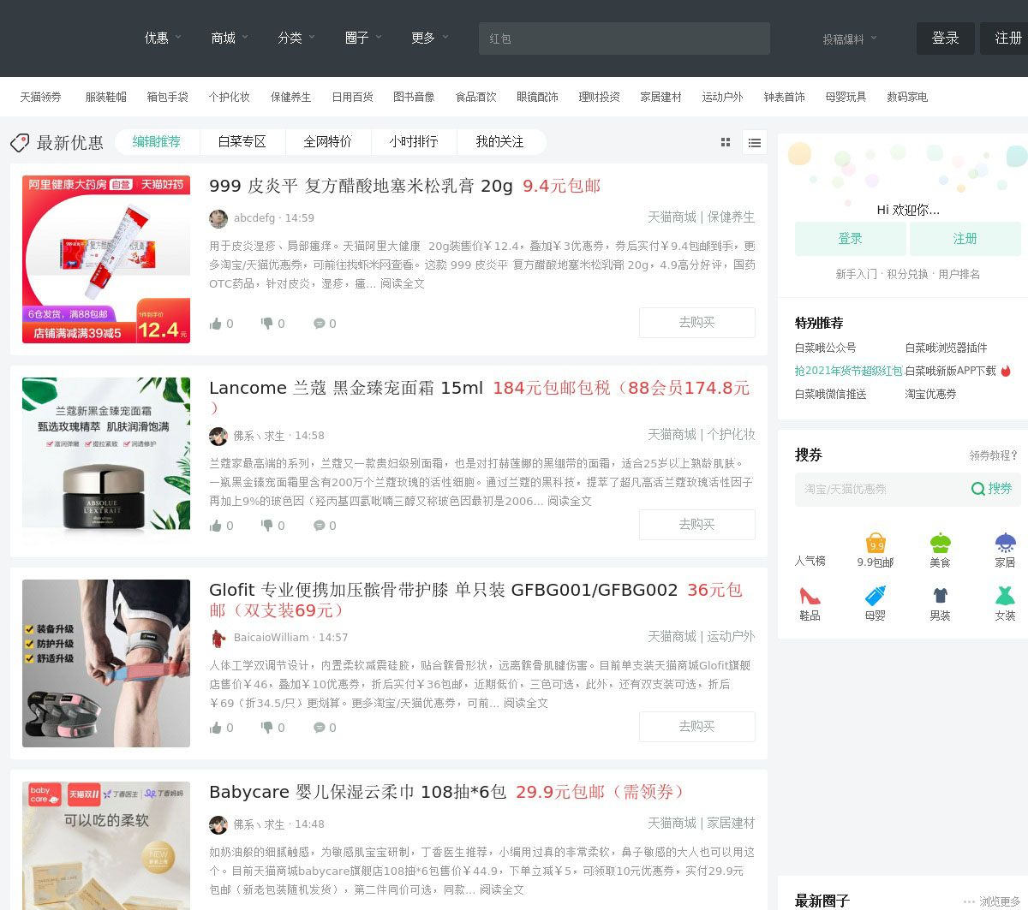Select the 美食 cupcake category icon

[x=940, y=543]
